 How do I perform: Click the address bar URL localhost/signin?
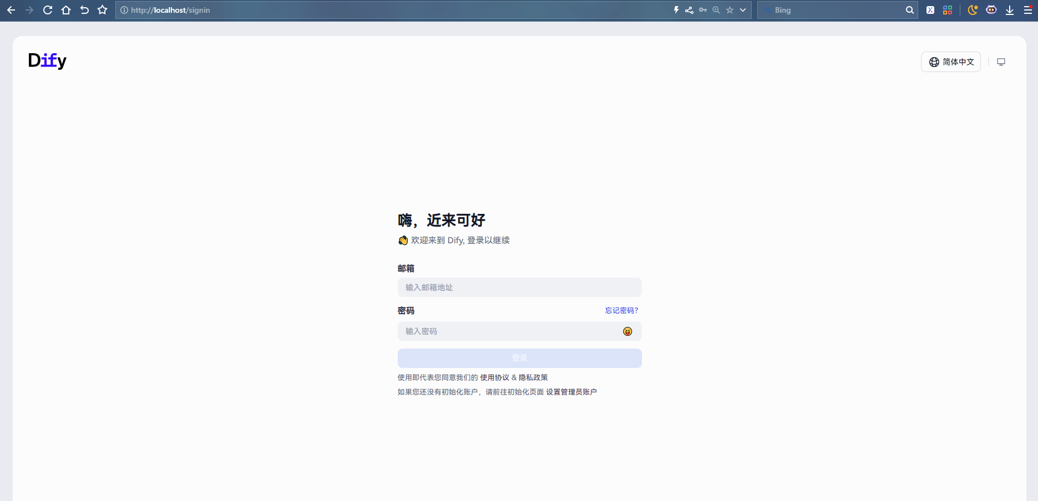click(170, 10)
